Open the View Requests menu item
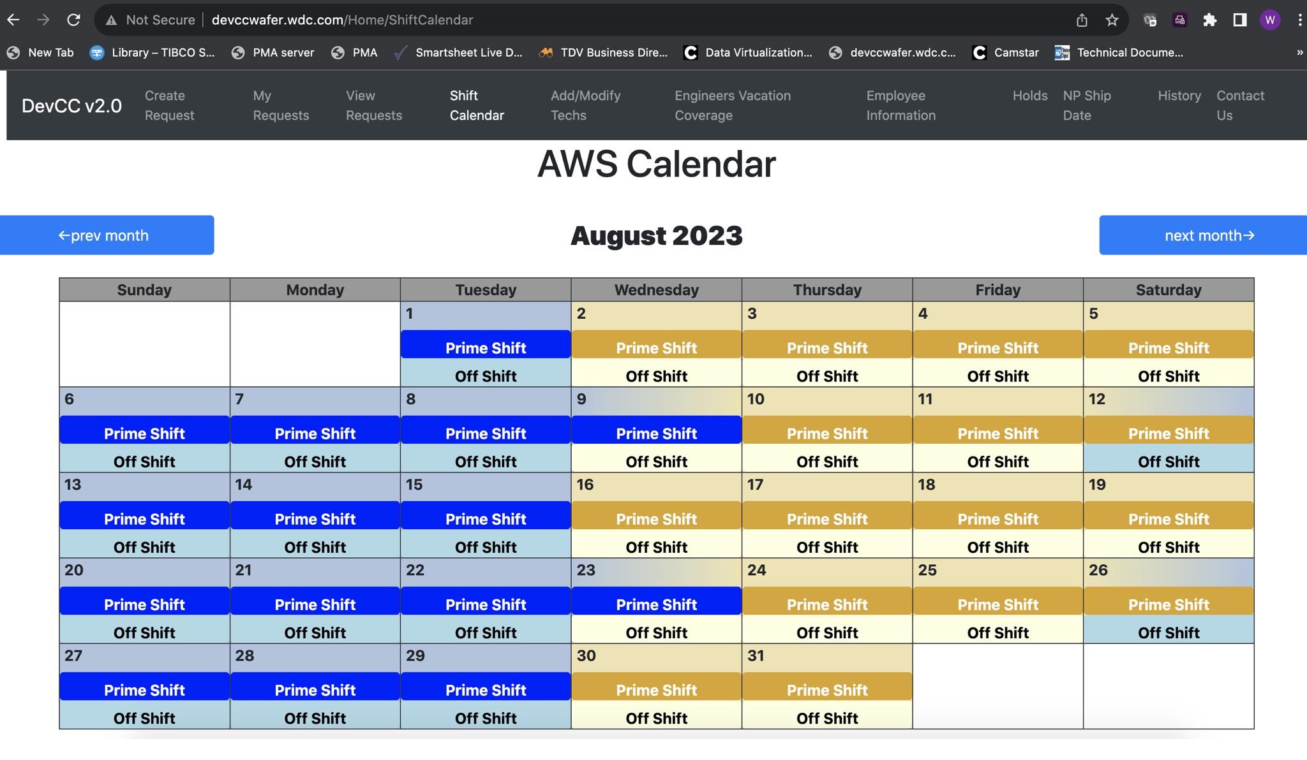The width and height of the screenshot is (1307, 760). pos(374,105)
